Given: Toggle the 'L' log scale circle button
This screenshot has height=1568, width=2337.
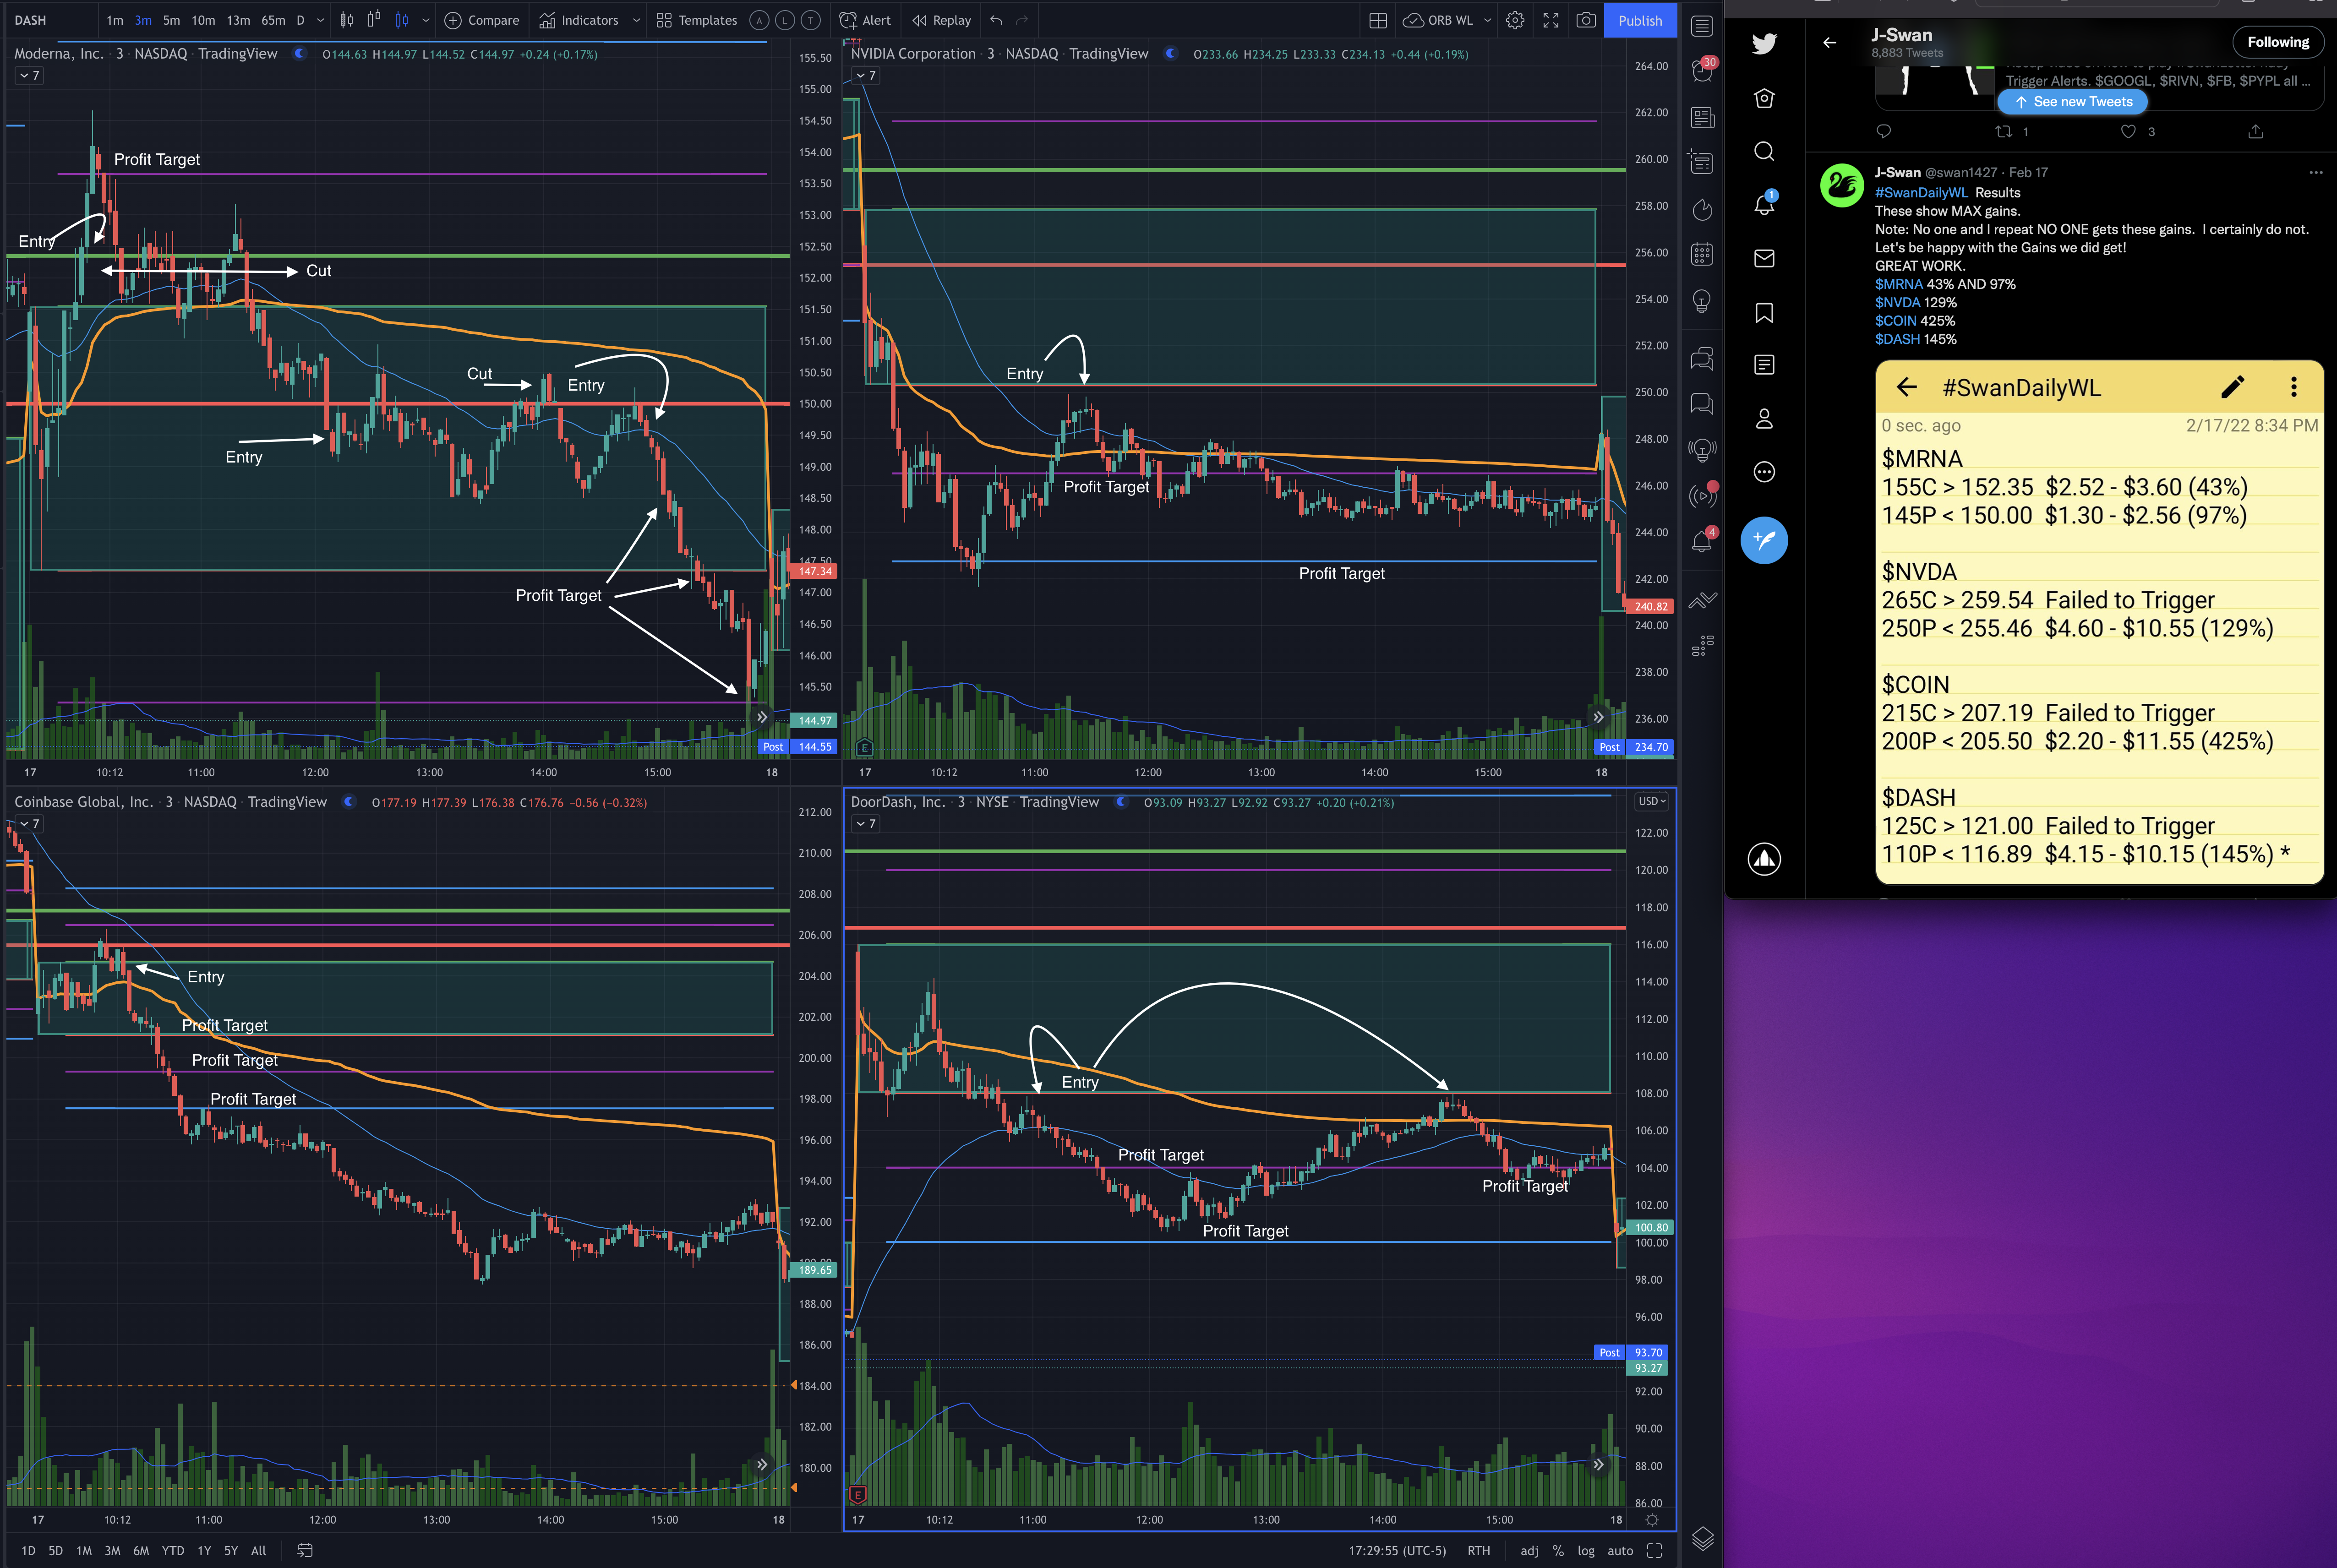Looking at the screenshot, I should point(785,20).
